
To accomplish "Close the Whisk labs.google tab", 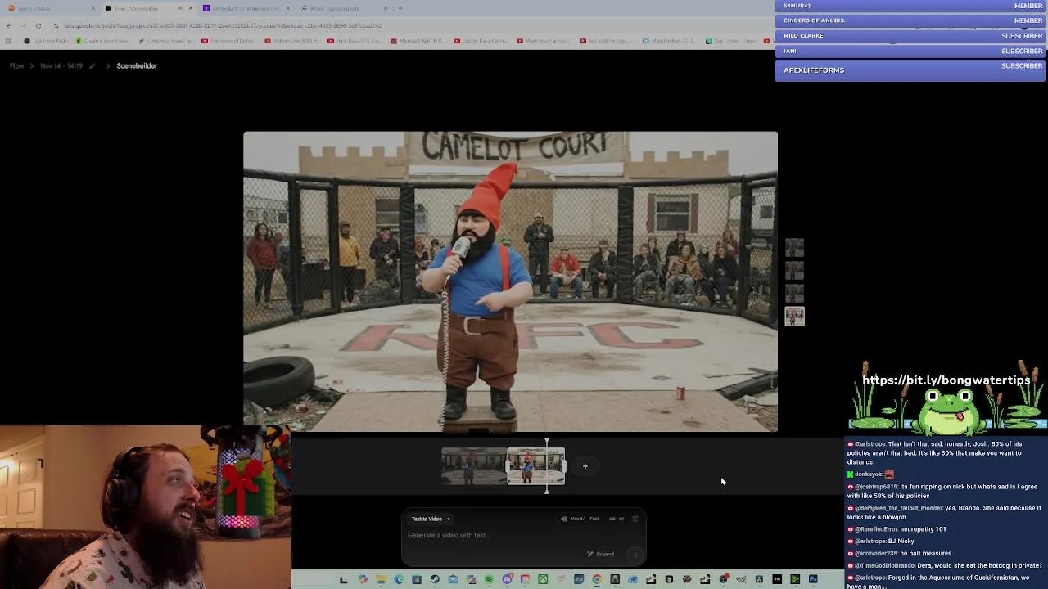I will (x=385, y=8).
